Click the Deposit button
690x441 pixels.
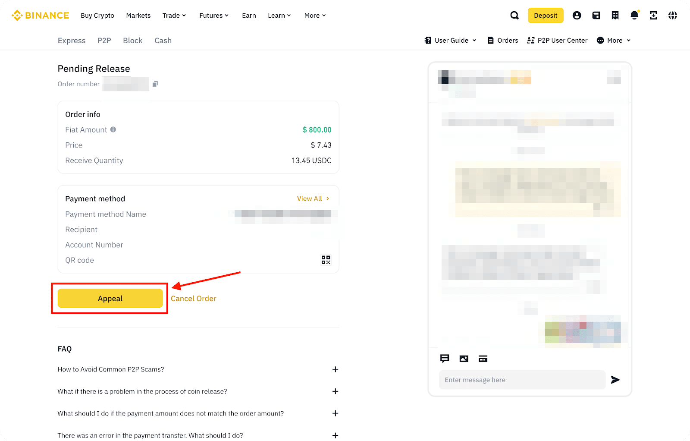(x=546, y=16)
